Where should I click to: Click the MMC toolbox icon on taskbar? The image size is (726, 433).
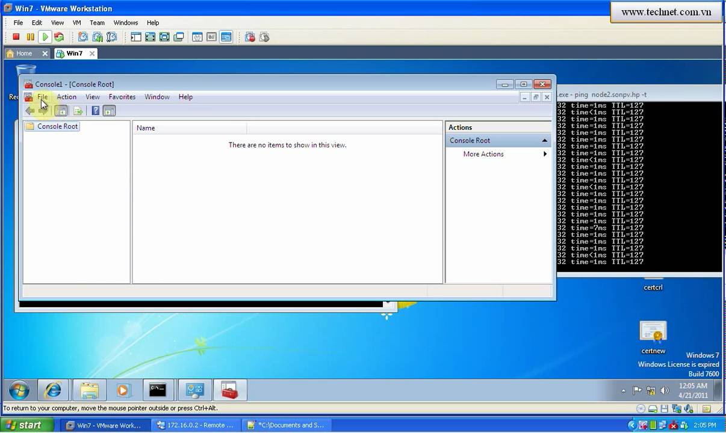tap(229, 390)
